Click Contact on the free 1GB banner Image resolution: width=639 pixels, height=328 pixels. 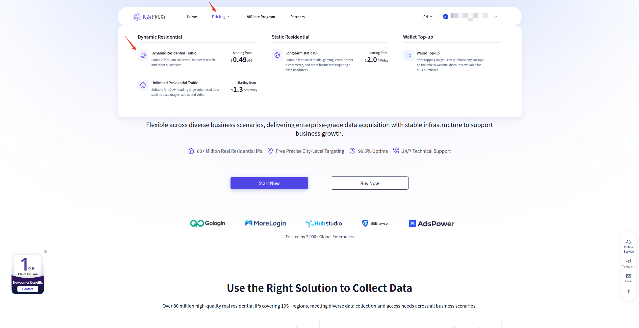(x=28, y=289)
